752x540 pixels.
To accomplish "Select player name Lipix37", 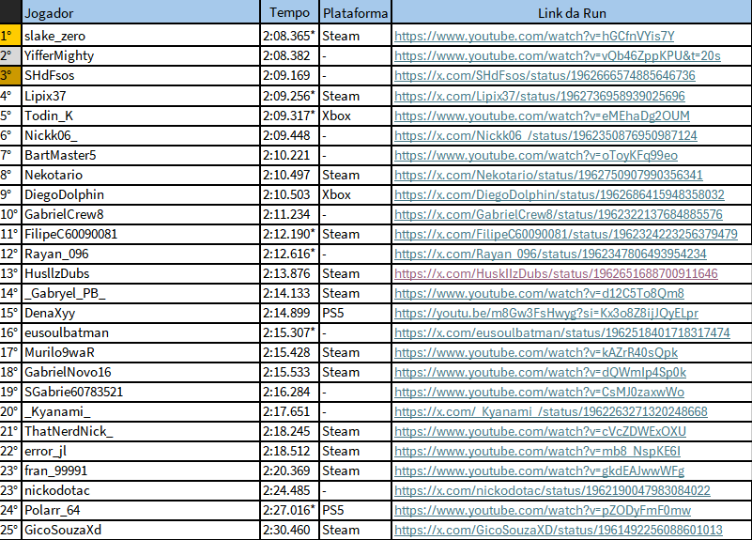I will click(45, 96).
